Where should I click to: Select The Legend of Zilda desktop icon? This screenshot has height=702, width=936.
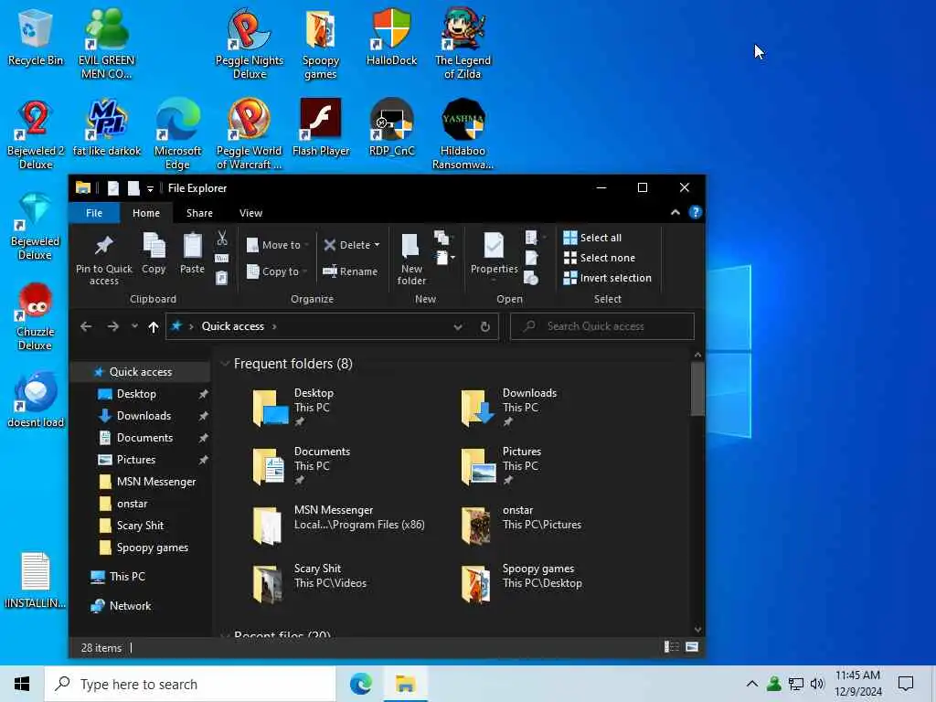(463, 44)
